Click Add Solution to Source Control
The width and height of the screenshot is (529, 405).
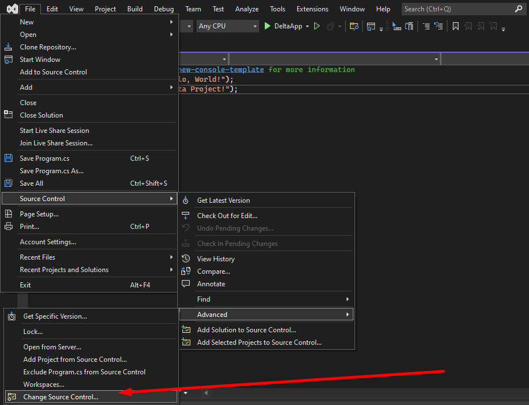tap(246, 330)
